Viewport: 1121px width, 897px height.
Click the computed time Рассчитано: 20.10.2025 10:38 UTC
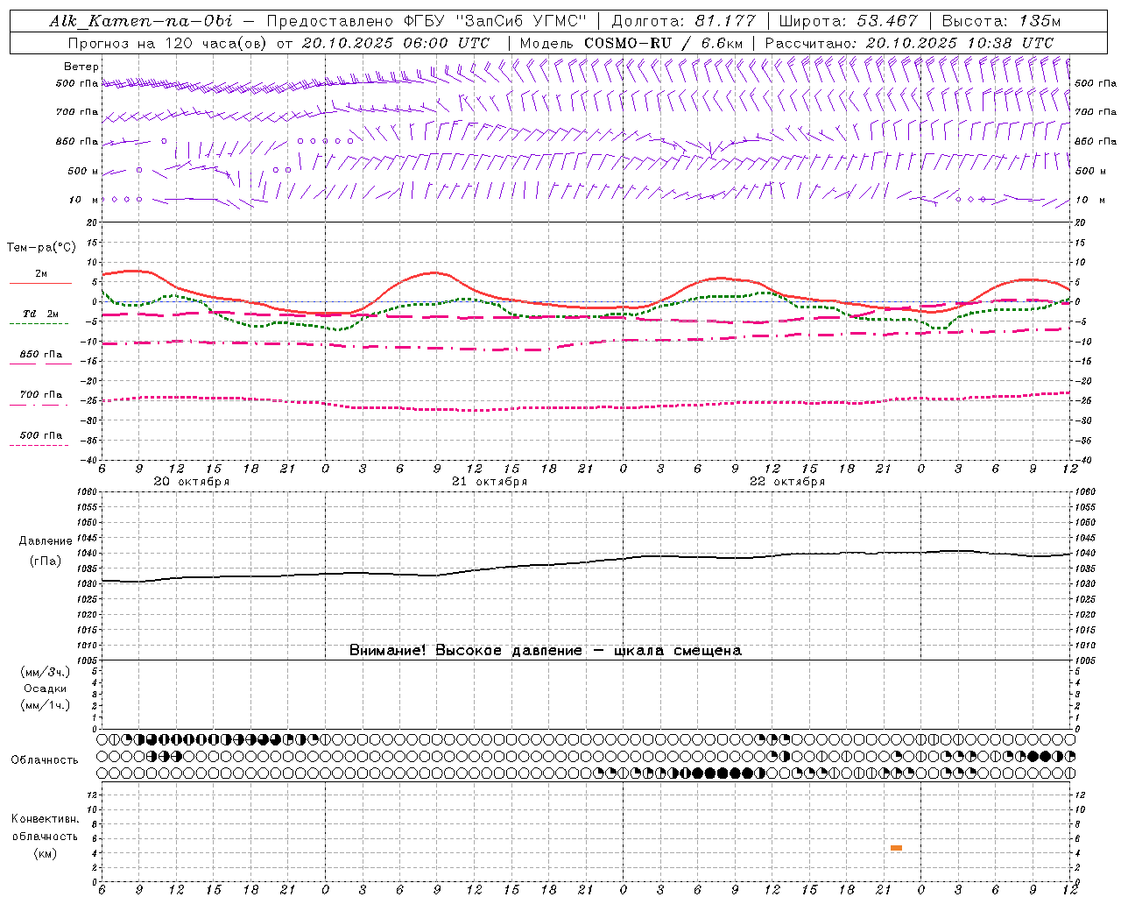[x=909, y=43]
